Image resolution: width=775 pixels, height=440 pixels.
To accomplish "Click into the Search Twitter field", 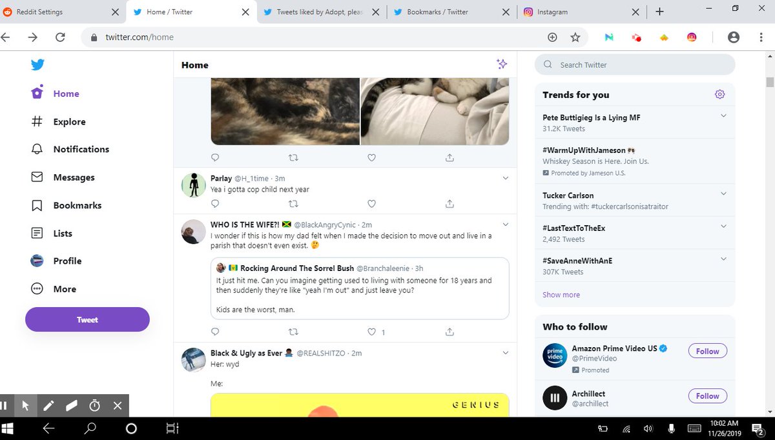I will (x=635, y=65).
